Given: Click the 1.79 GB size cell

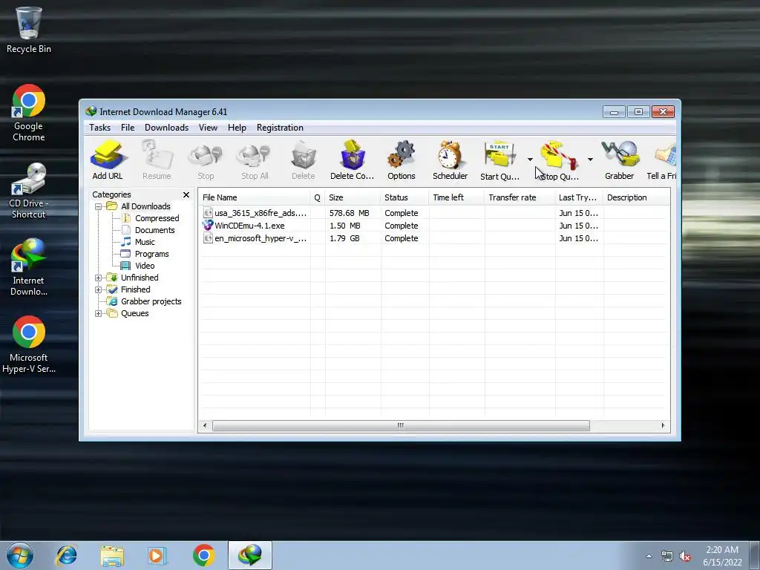Looking at the screenshot, I should [344, 238].
